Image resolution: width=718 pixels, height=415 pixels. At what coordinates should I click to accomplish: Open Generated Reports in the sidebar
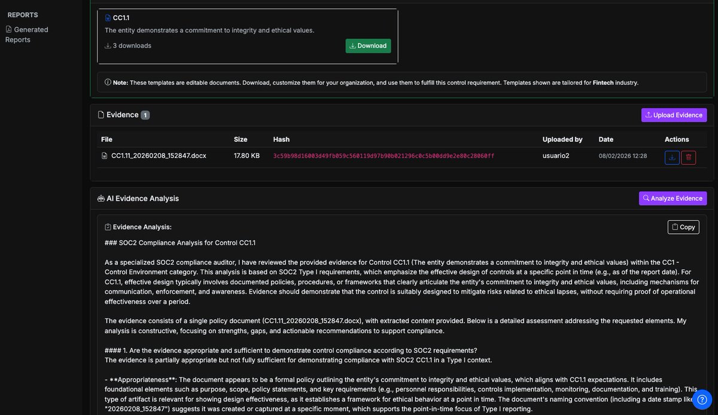(x=27, y=35)
